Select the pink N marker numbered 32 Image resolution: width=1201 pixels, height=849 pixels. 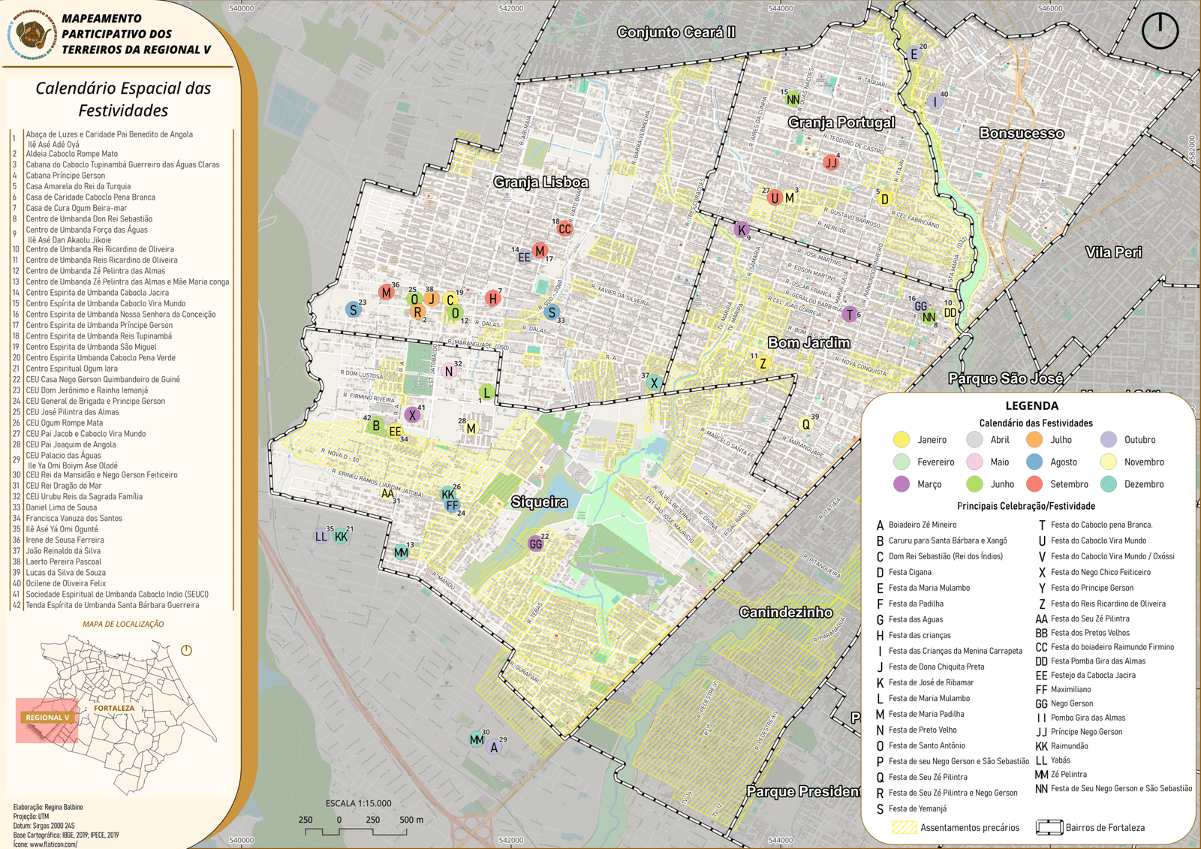coord(449,371)
